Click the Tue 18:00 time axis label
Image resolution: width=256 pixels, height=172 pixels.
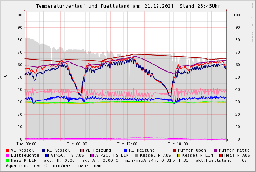coord(178,144)
